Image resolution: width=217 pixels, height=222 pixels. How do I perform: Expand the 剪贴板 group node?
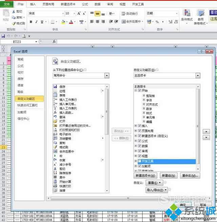tap(144, 95)
